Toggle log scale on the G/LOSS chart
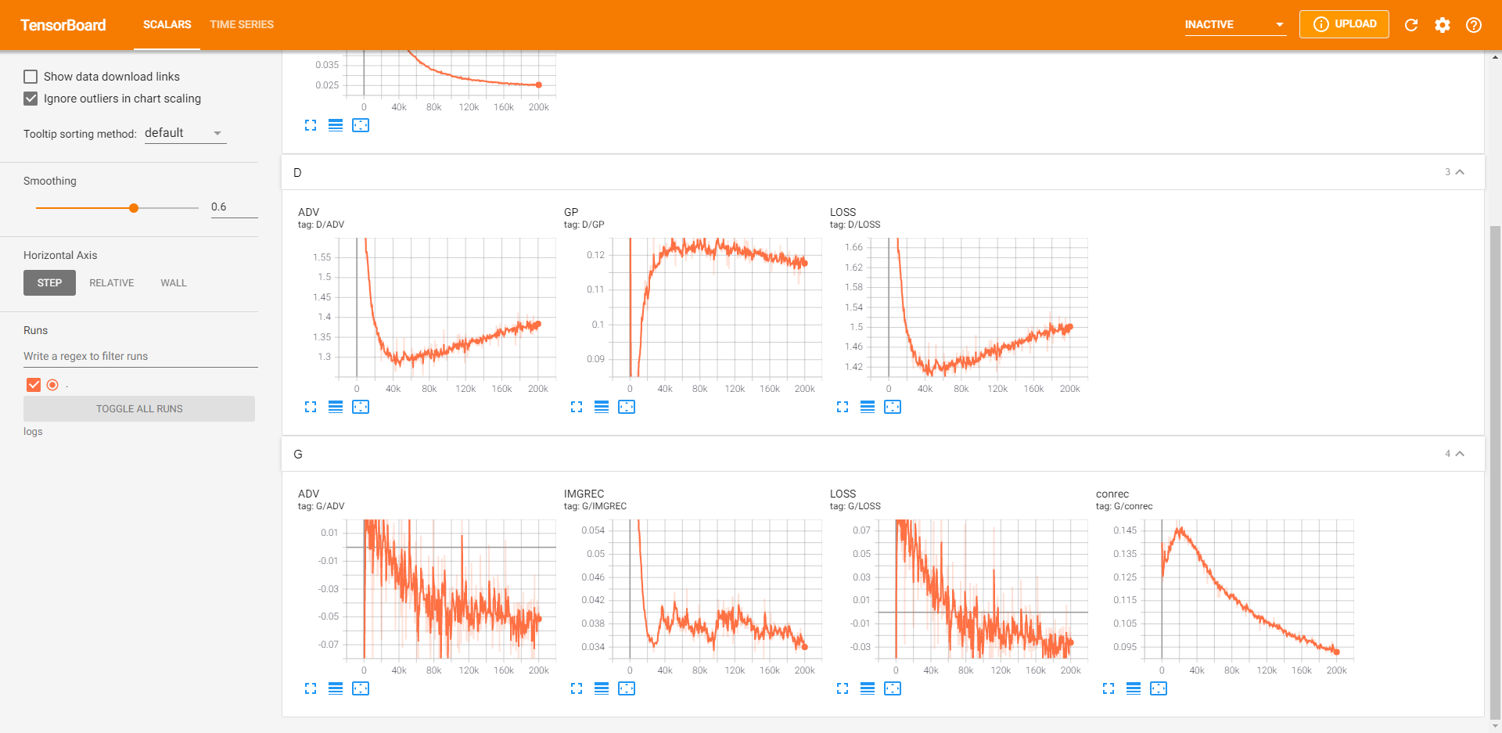Viewport: 1502px width, 733px height. (868, 688)
